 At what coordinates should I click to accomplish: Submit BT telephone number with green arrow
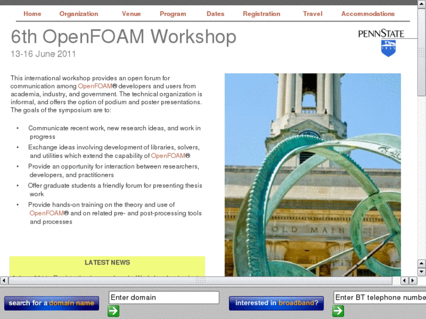[338, 311]
